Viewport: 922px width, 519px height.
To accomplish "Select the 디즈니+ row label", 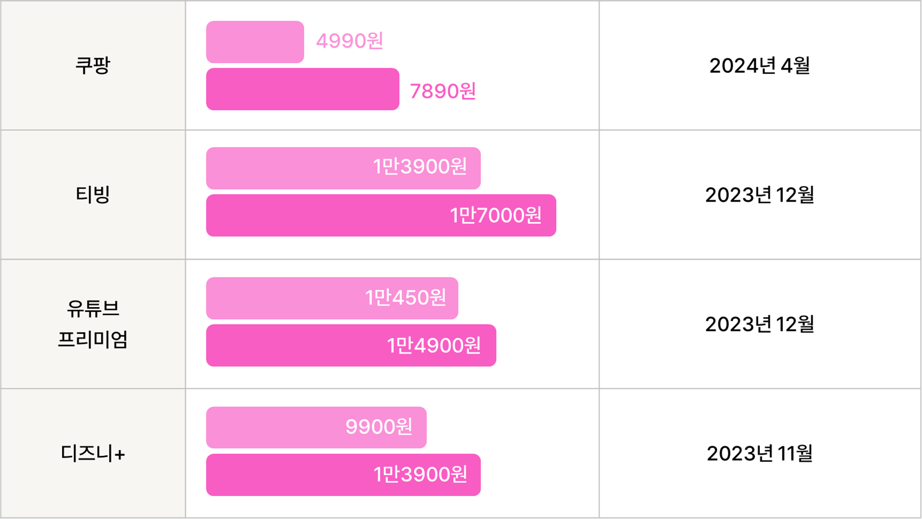I will (93, 453).
